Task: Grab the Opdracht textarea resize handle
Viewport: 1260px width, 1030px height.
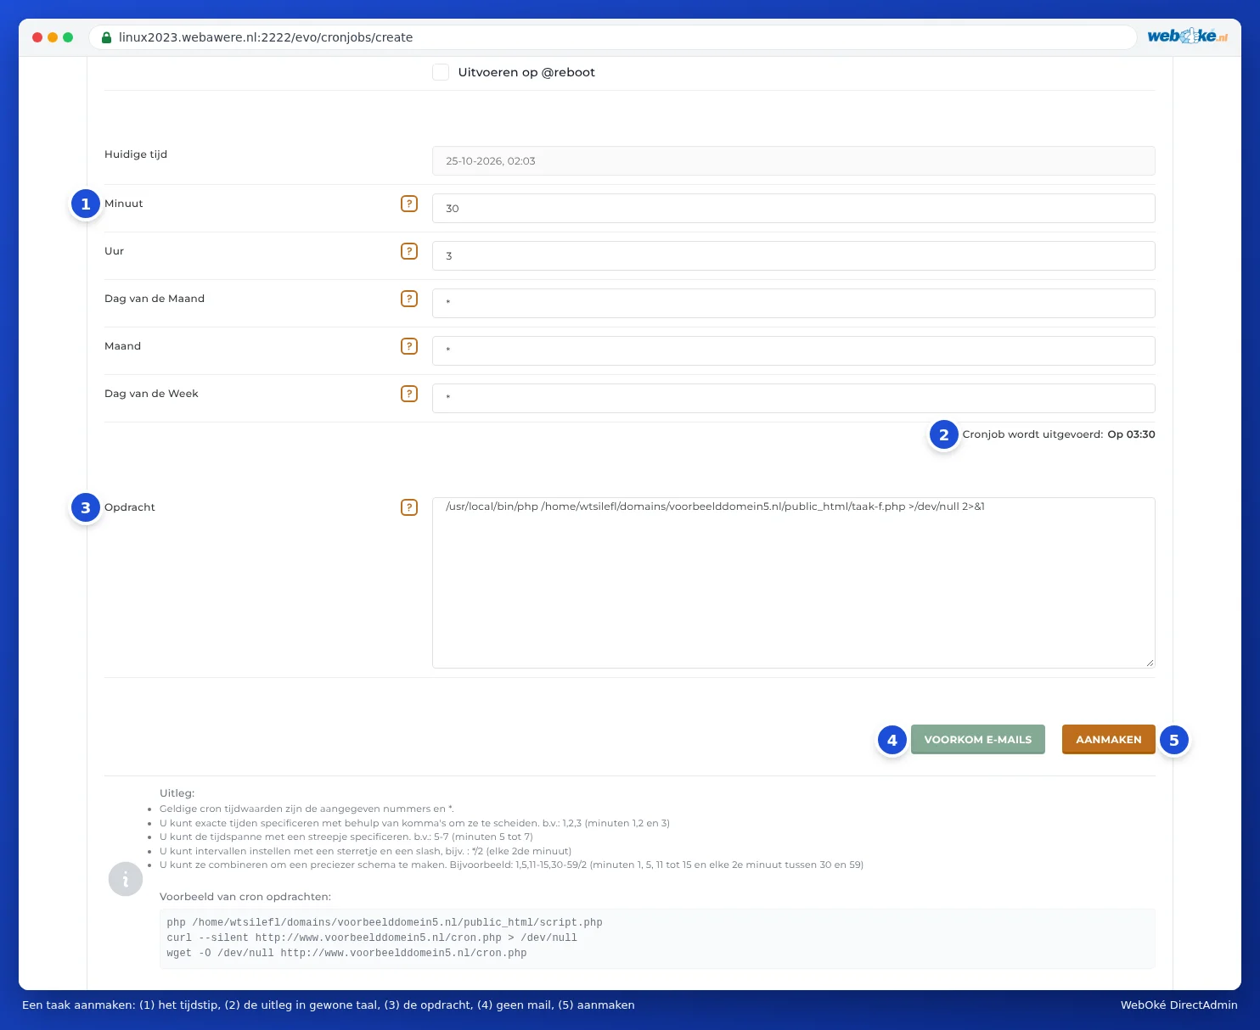Action: coord(1150,663)
